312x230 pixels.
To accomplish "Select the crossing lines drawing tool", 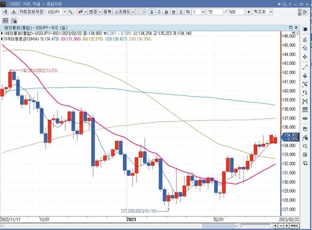I will [x=305, y=84].
